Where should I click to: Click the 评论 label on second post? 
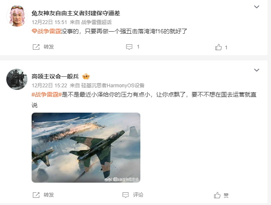138,195
